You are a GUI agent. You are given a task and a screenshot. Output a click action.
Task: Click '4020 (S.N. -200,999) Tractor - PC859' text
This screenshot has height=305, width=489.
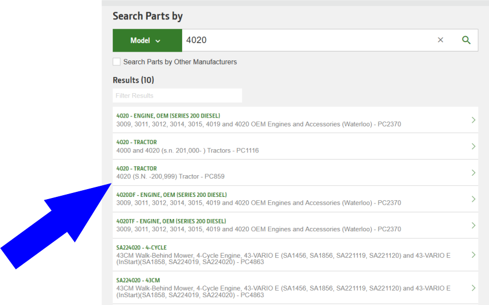(x=170, y=176)
